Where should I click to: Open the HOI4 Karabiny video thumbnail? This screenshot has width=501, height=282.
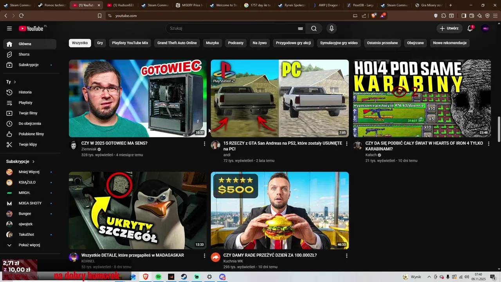tap(422, 98)
